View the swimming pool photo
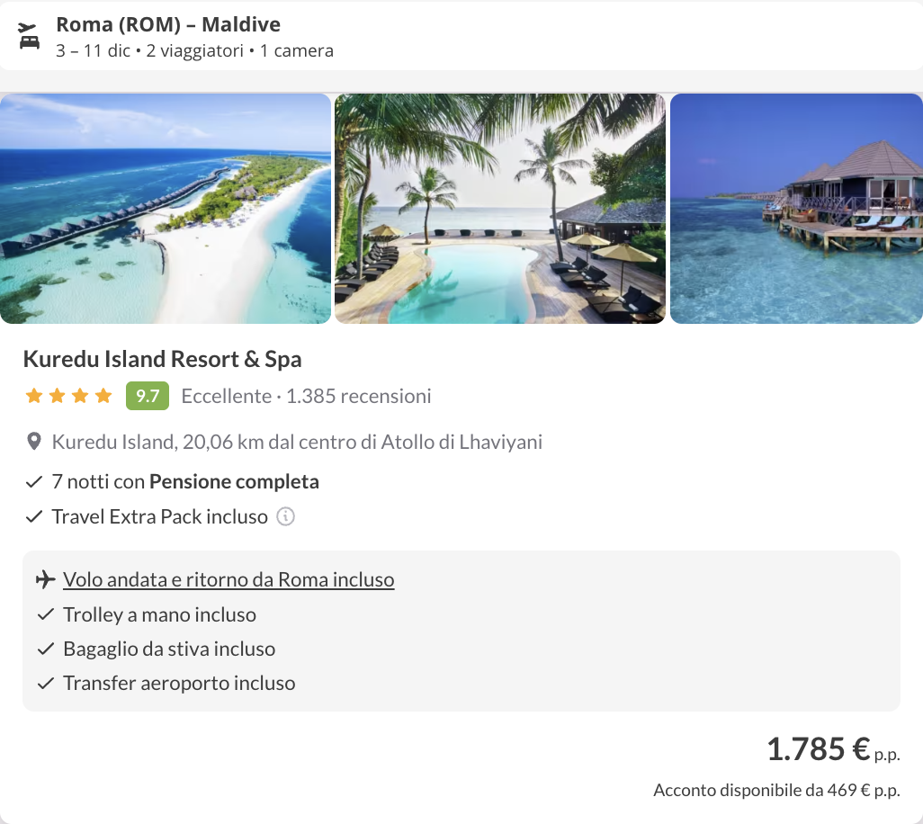 (500, 209)
